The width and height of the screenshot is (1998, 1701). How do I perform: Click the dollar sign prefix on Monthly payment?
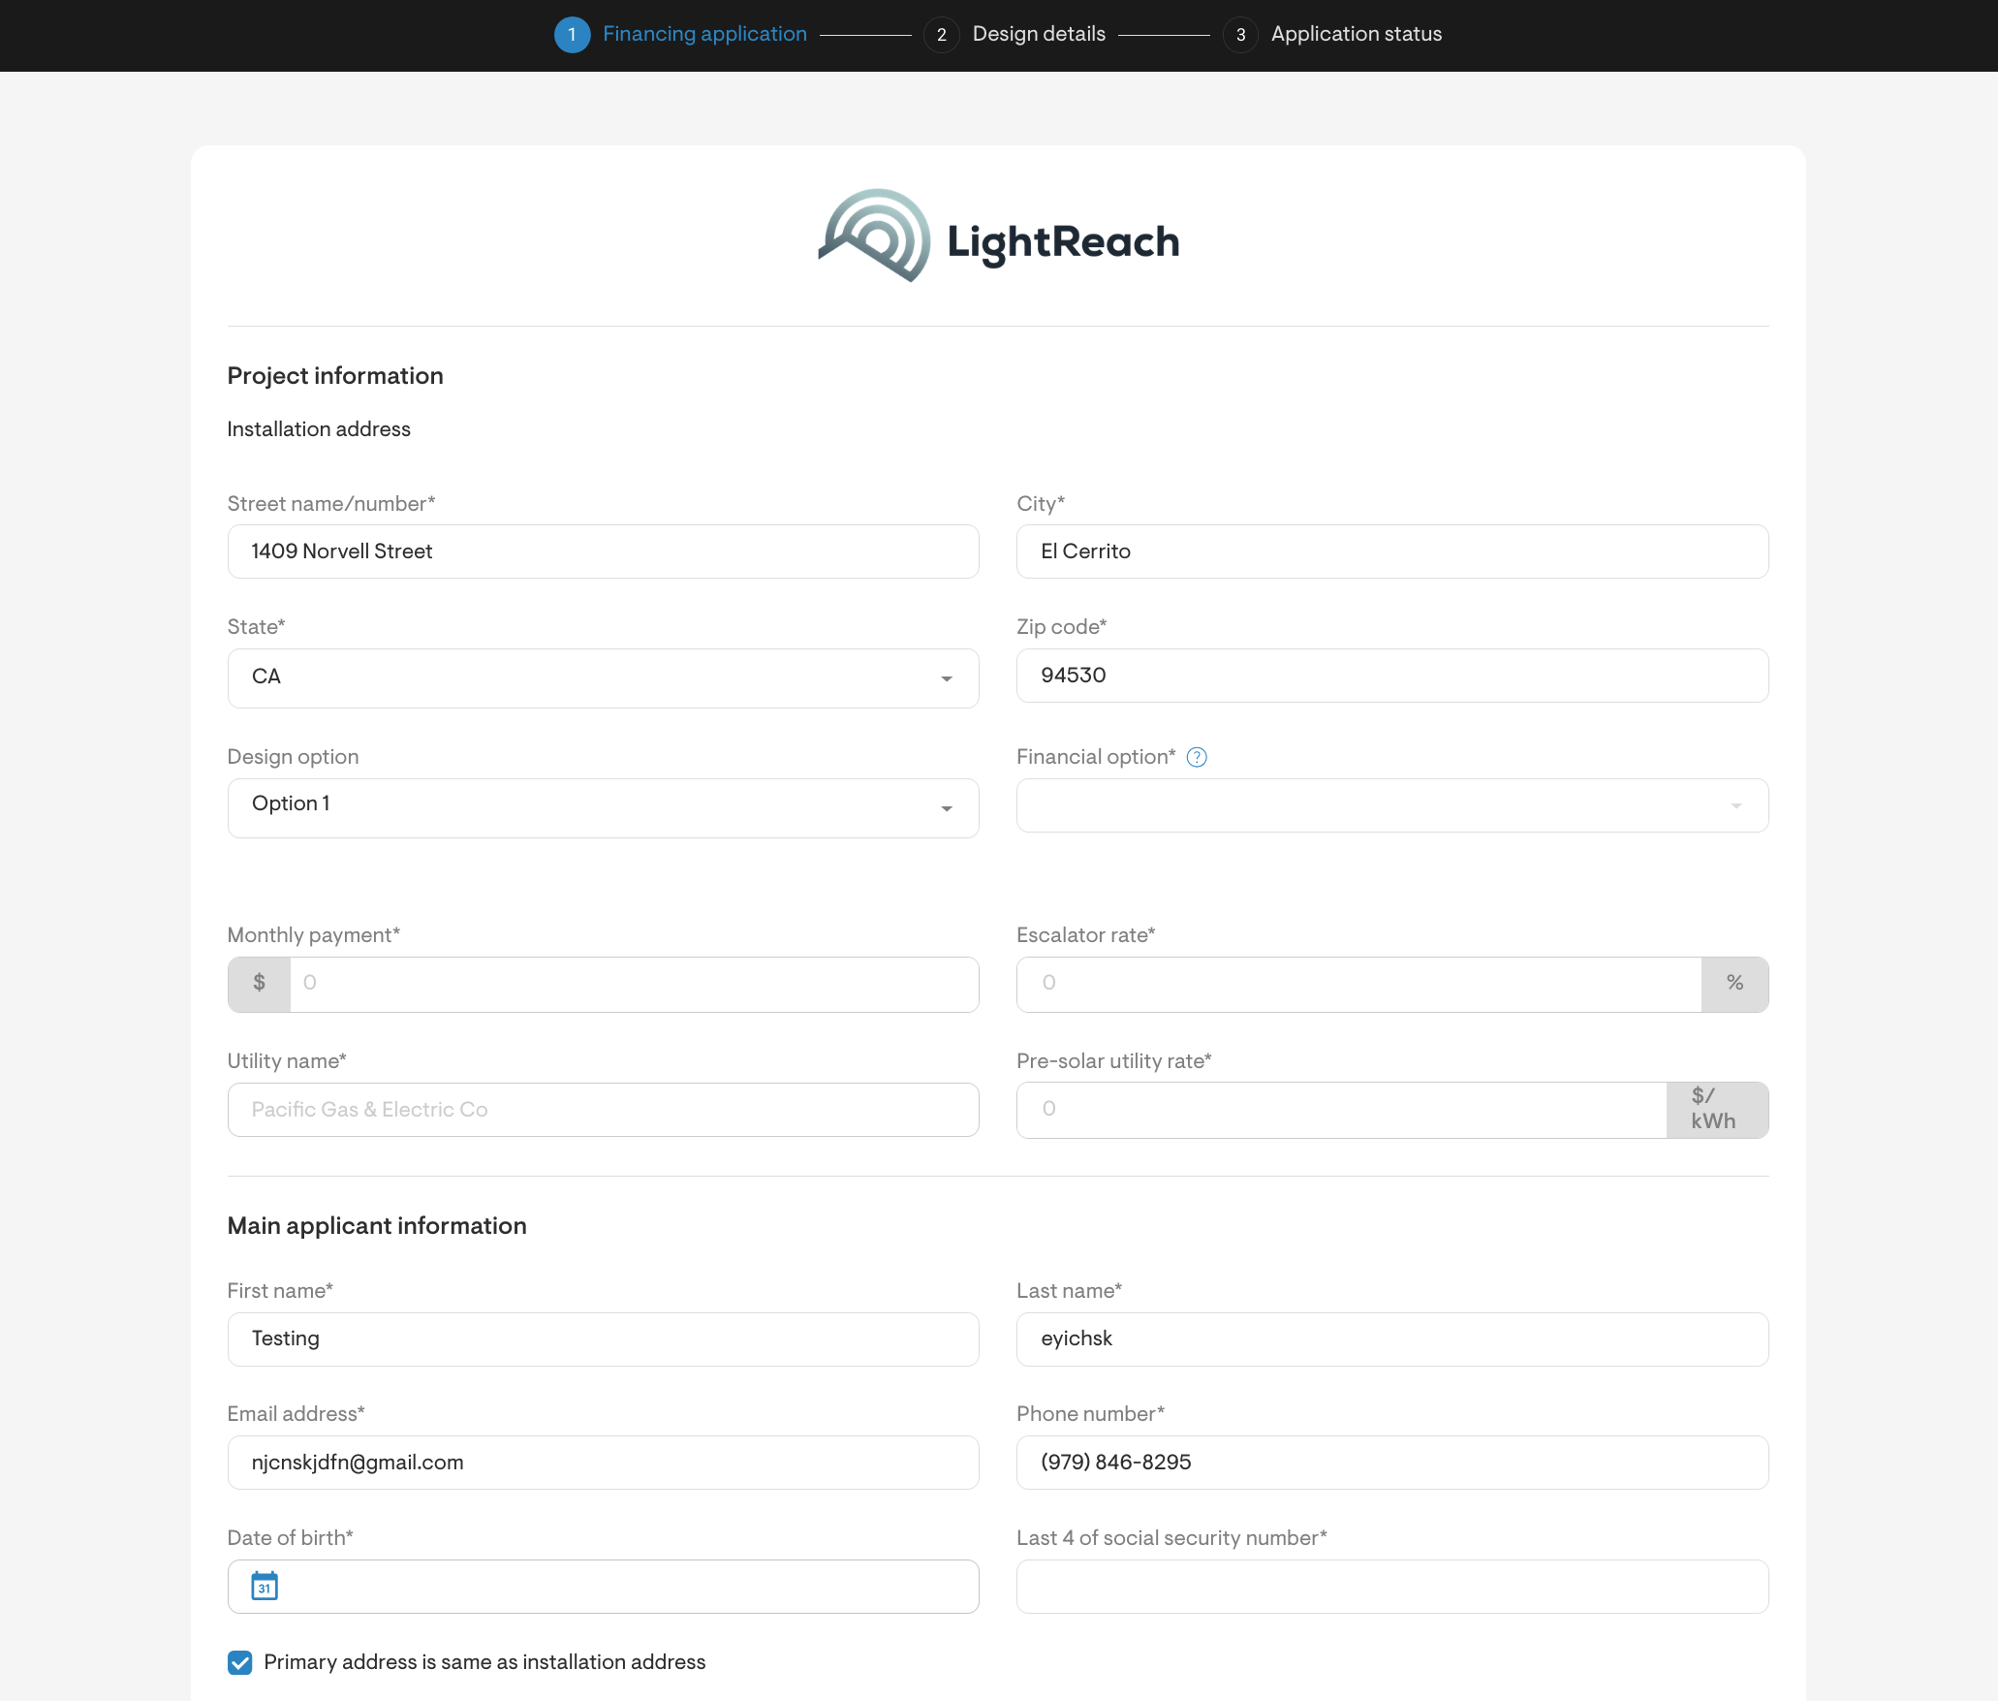click(x=259, y=984)
